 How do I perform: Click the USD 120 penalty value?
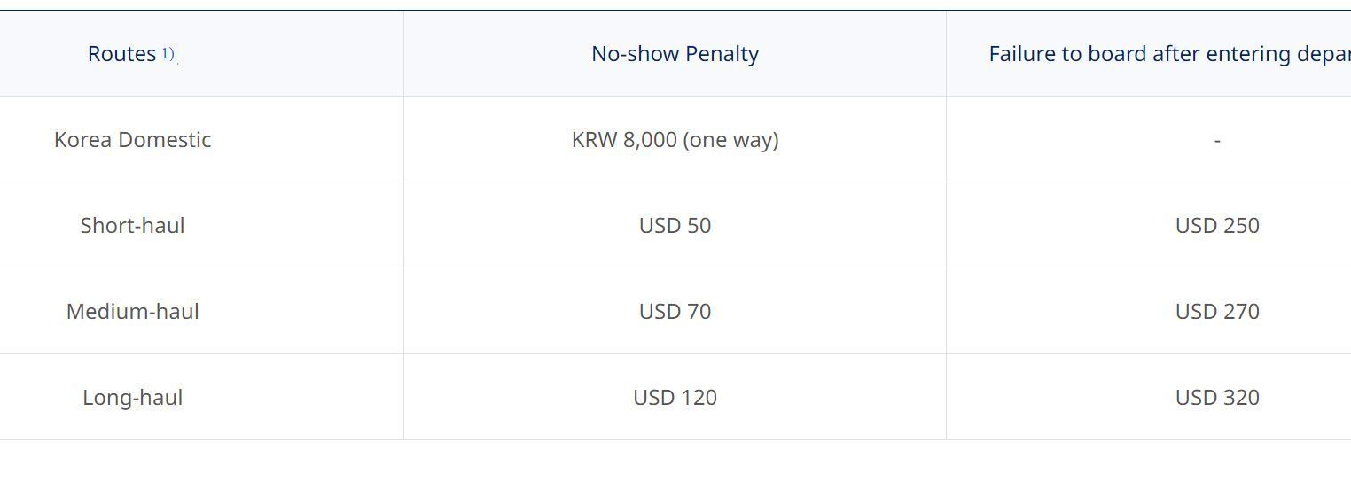pyautogui.click(x=675, y=398)
